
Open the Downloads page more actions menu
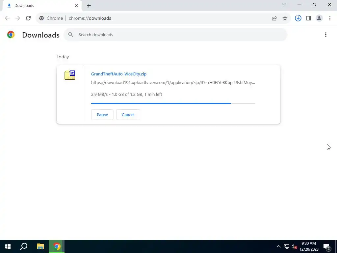pyautogui.click(x=326, y=35)
